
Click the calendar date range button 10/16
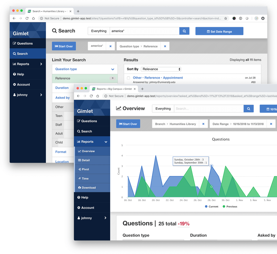tap(268, 109)
